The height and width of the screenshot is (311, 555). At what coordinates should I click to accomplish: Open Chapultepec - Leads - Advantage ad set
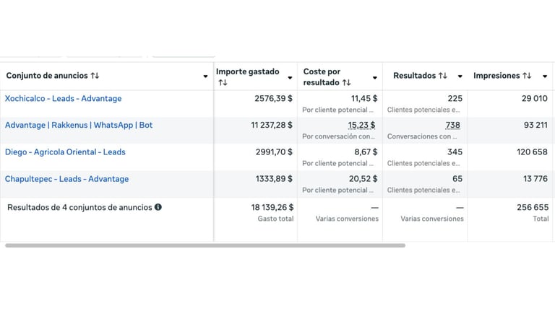coord(66,179)
